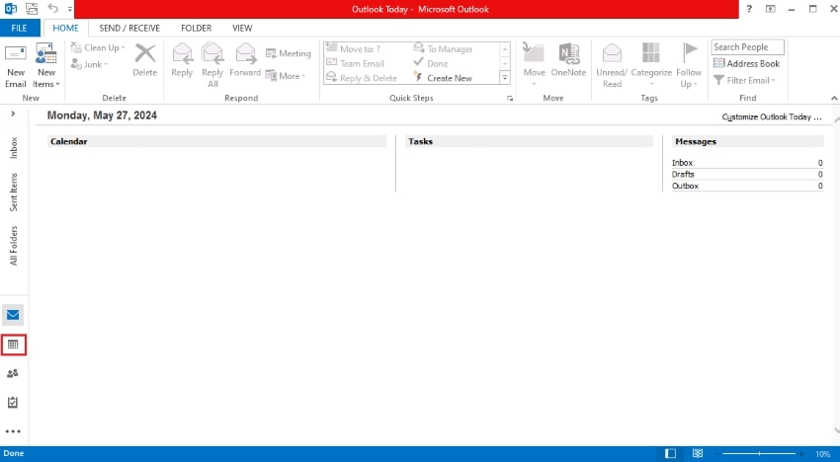Click the Calendar section header

(x=217, y=141)
